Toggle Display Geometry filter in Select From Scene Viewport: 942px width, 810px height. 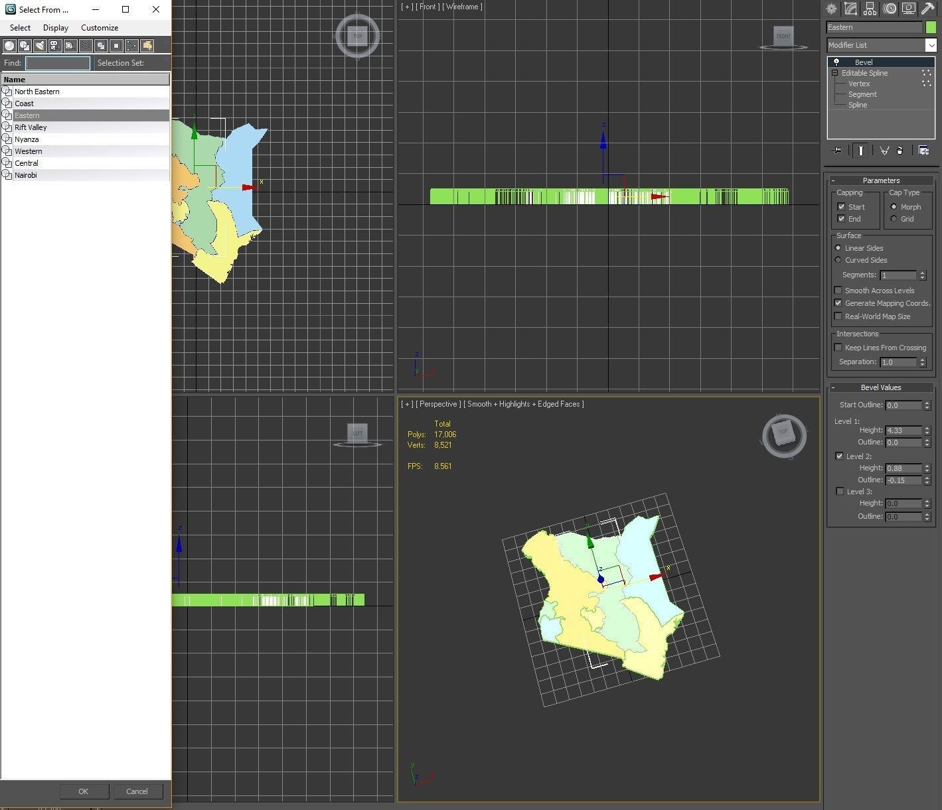(9, 46)
